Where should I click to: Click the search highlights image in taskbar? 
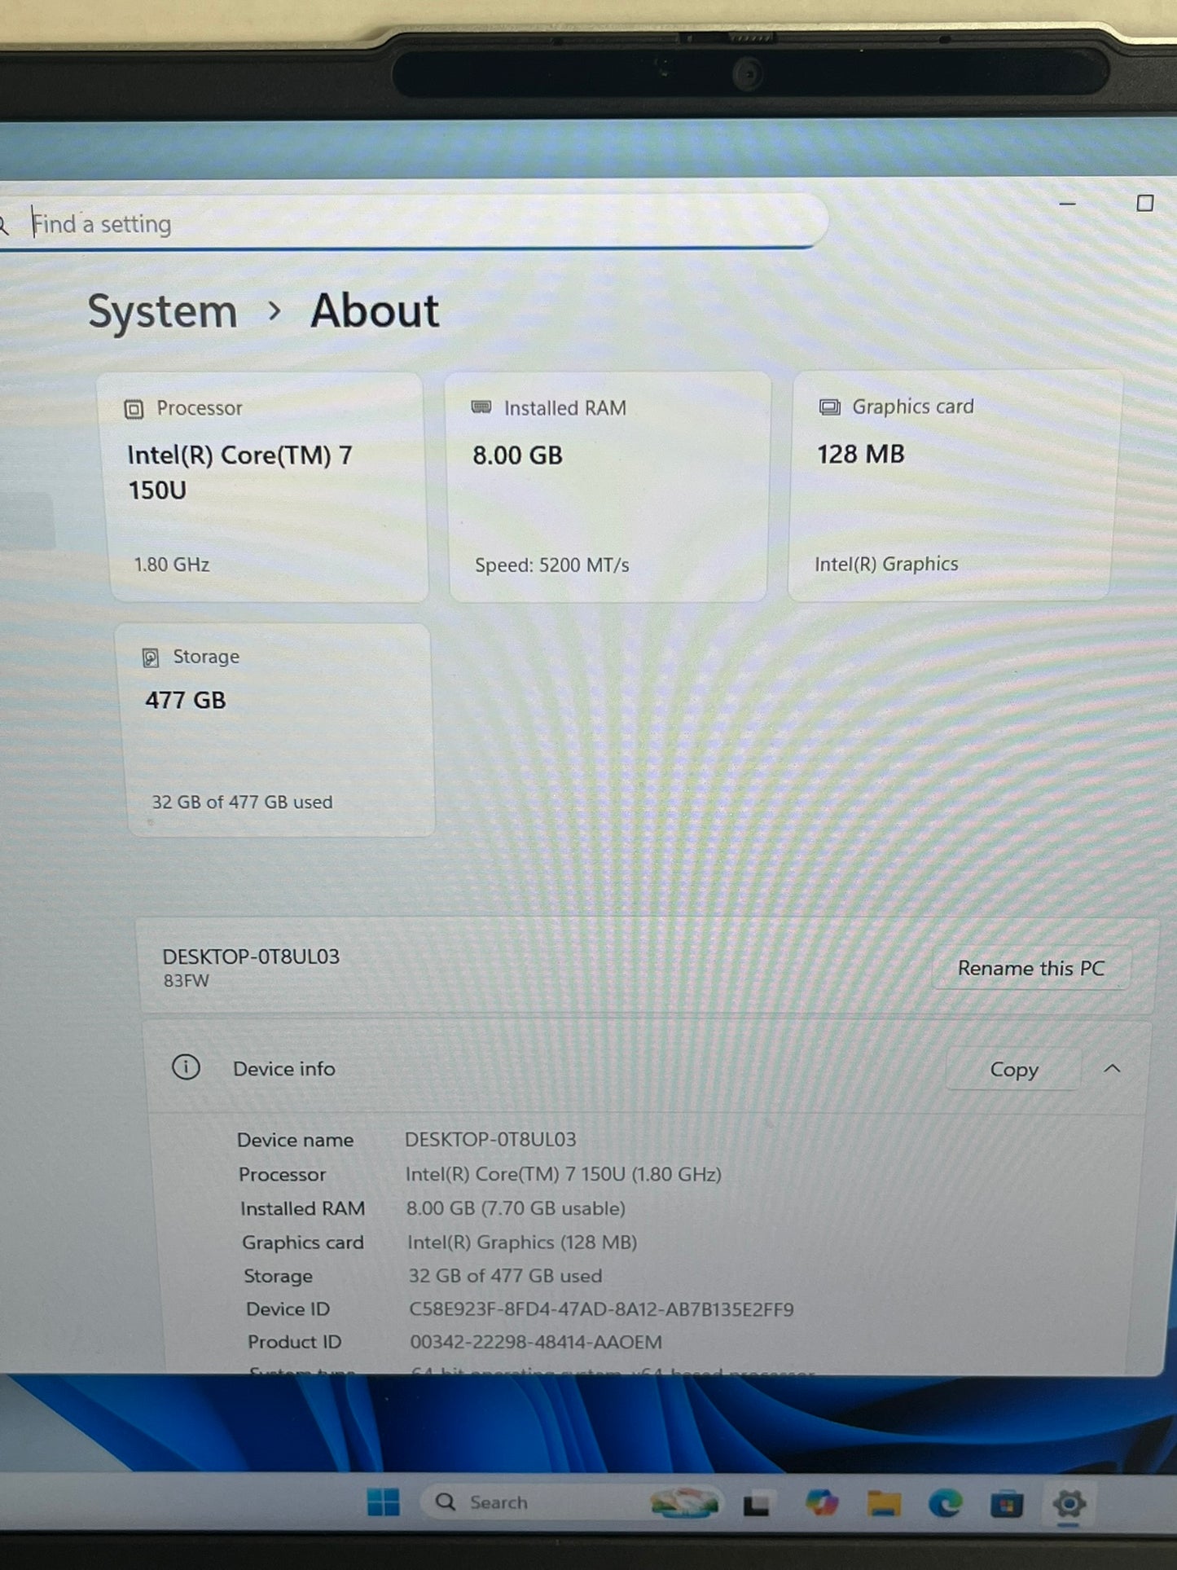pyautogui.click(x=686, y=1502)
